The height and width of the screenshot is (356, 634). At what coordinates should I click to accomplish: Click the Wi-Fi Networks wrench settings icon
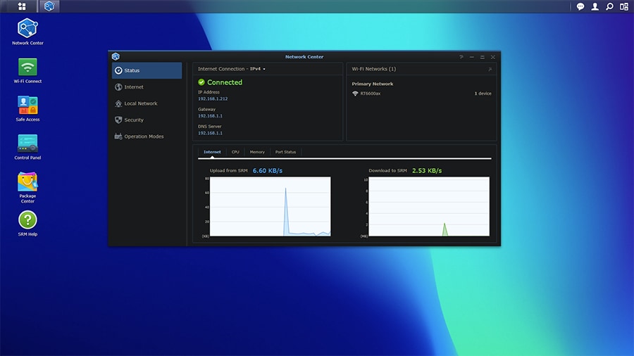coord(490,70)
